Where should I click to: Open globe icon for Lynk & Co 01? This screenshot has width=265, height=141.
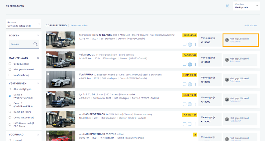pyautogui.click(x=190, y=104)
